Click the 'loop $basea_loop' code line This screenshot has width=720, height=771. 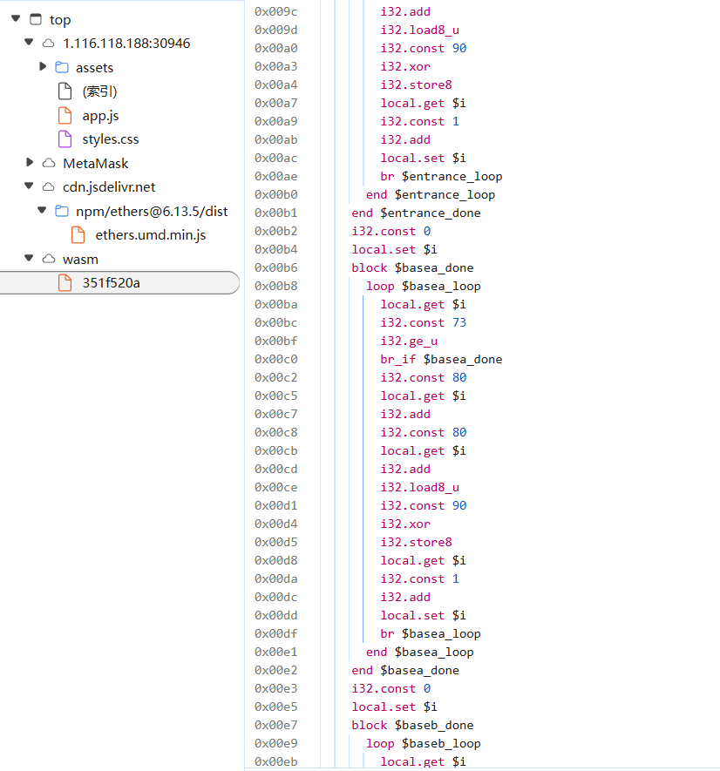coord(424,286)
